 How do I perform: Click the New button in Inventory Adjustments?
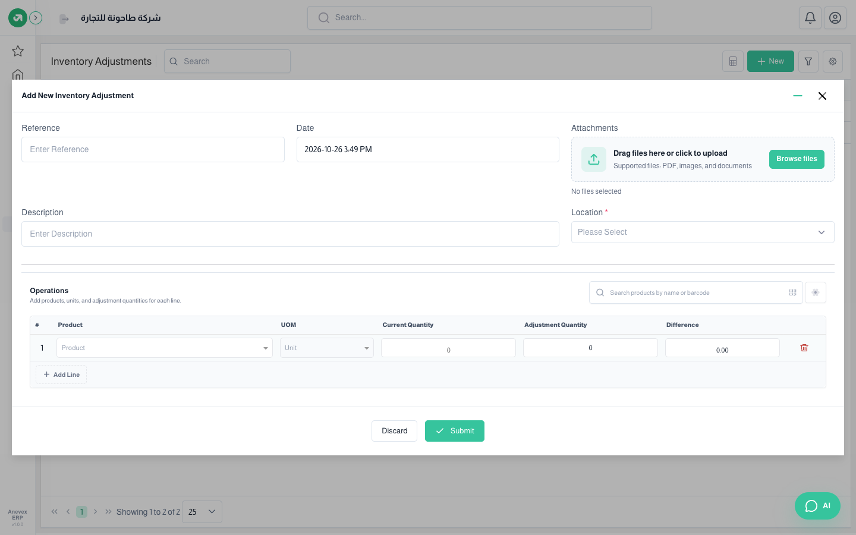(770, 61)
